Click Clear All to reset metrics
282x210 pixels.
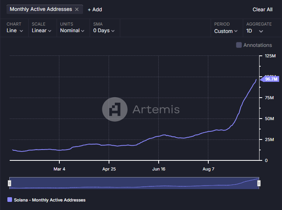(262, 10)
